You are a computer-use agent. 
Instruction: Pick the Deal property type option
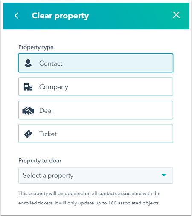(x=96, y=110)
